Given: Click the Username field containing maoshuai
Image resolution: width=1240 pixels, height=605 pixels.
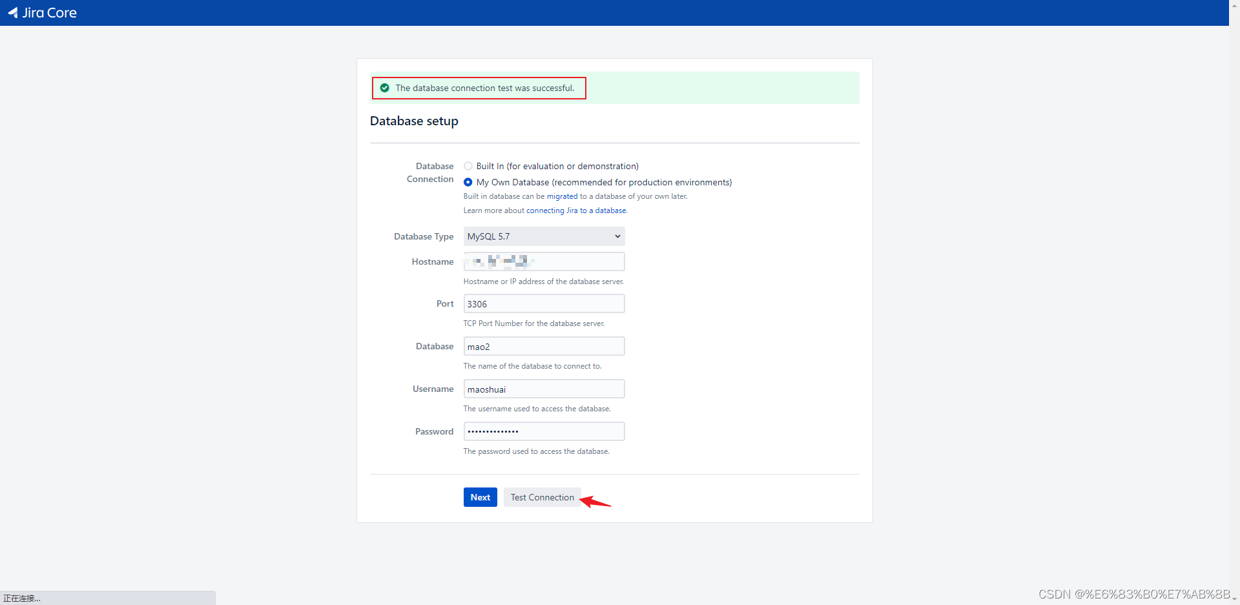Looking at the screenshot, I should [x=544, y=389].
